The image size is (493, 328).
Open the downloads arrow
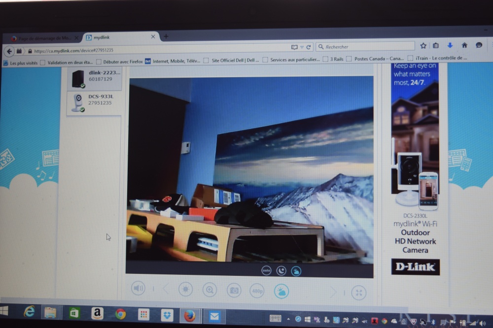click(450, 45)
